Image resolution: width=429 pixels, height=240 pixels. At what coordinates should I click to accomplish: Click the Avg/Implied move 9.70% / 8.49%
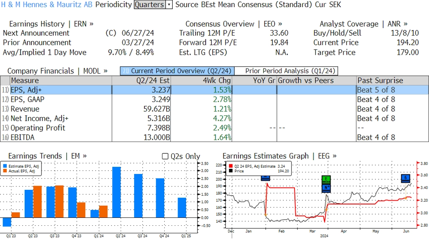[131, 52]
